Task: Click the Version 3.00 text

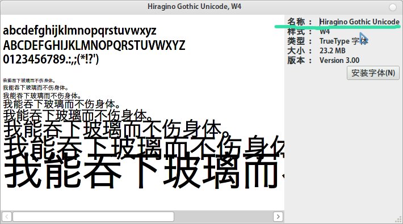Action: 339,60
